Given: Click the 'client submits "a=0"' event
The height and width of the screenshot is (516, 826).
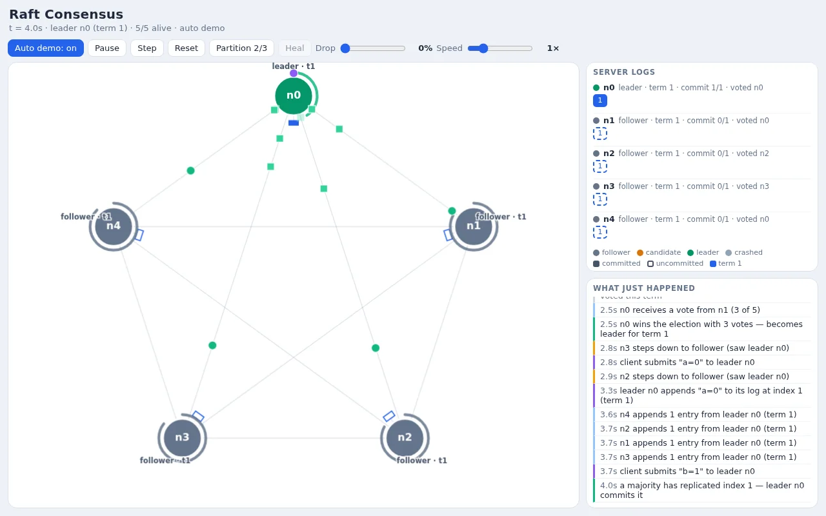Looking at the screenshot, I should coord(701,362).
